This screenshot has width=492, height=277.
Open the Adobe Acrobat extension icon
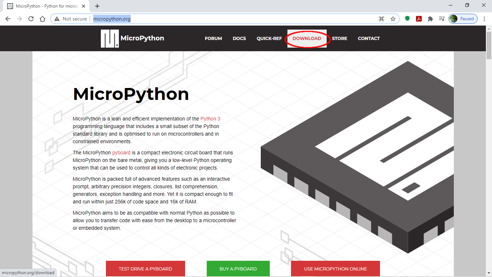(419, 18)
